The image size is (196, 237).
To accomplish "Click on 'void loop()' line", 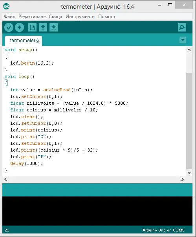I will (x=20, y=77).
